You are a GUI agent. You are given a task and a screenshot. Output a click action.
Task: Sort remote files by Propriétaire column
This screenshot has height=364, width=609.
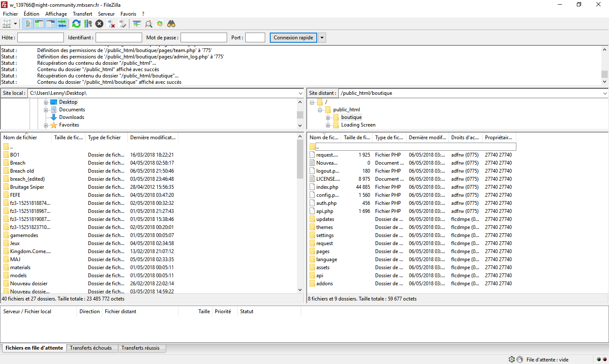click(x=499, y=138)
